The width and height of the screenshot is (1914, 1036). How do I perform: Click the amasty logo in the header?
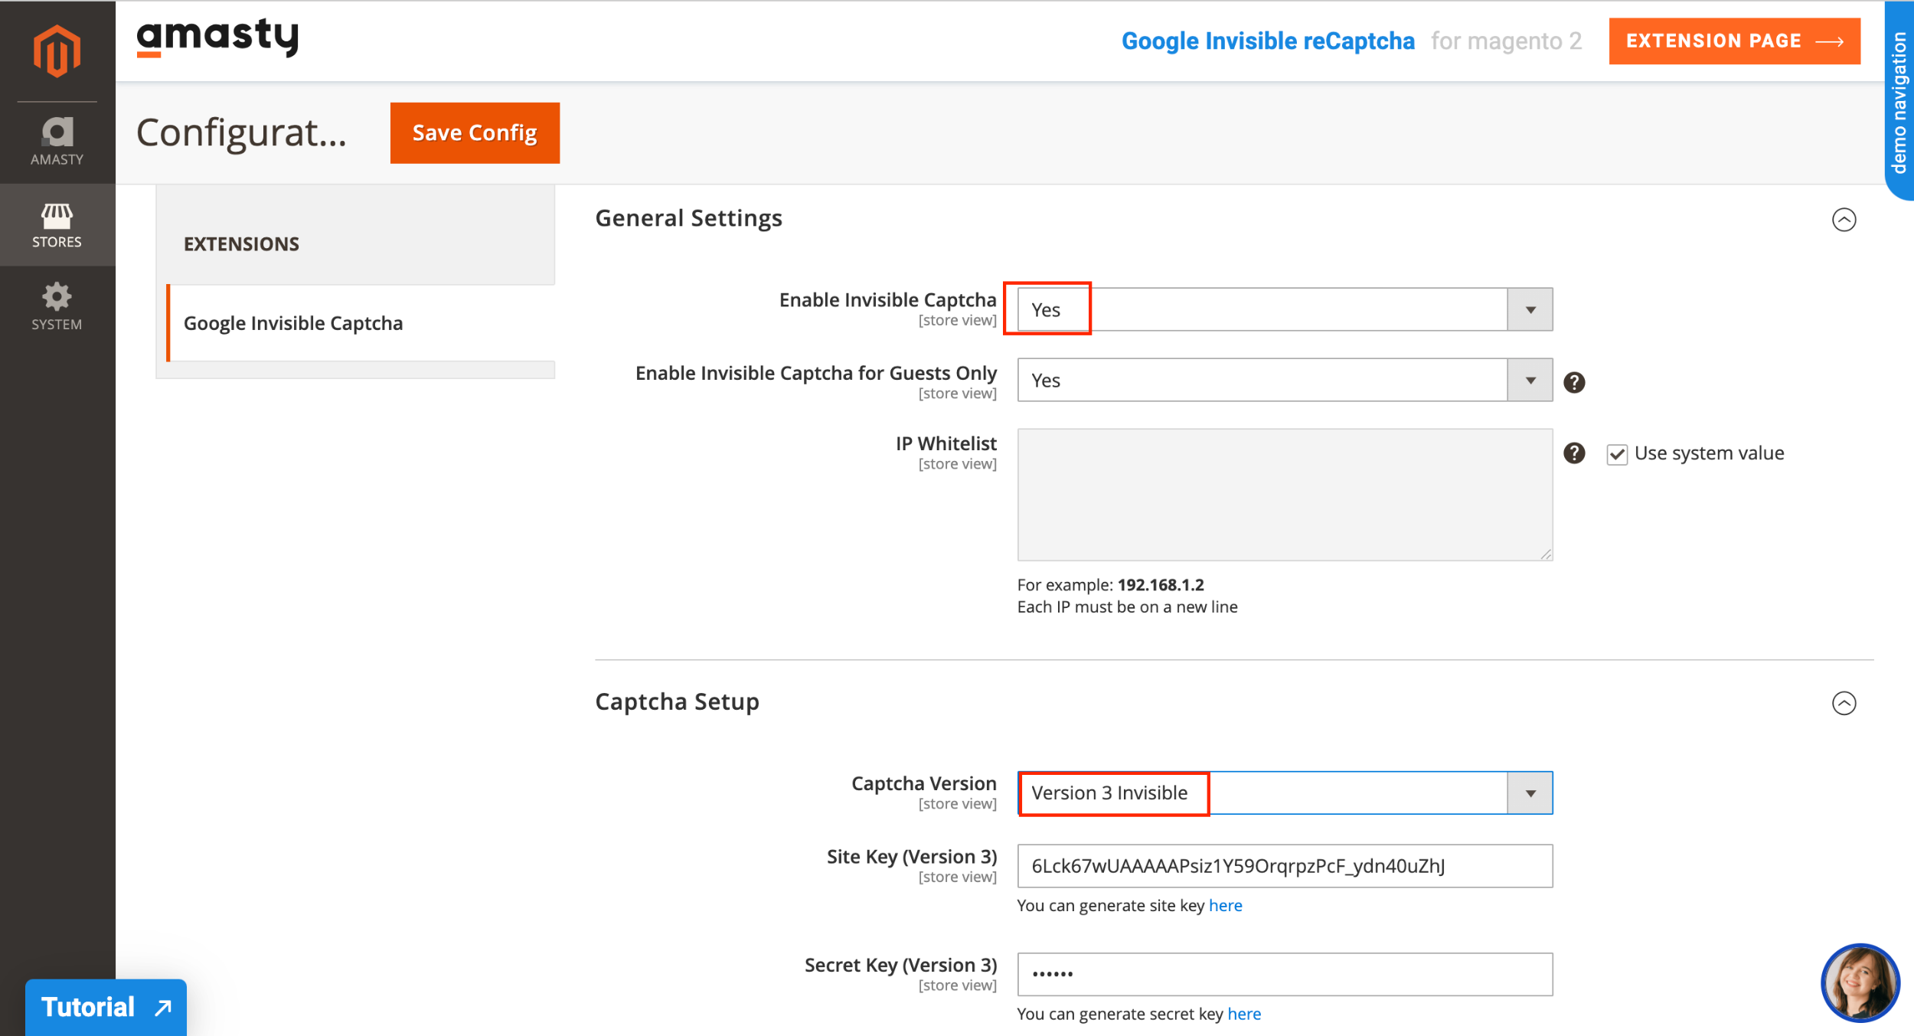click(x=218, y=38)
